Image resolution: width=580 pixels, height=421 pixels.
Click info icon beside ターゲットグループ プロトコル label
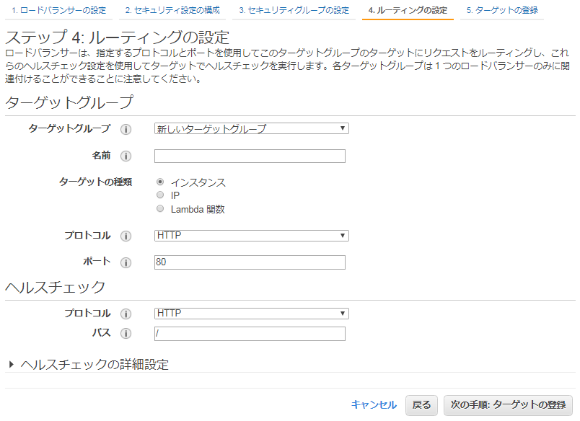(x=126, y=236)
